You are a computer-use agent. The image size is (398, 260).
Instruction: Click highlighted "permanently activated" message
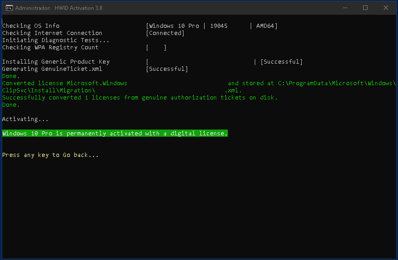point(115,134)
